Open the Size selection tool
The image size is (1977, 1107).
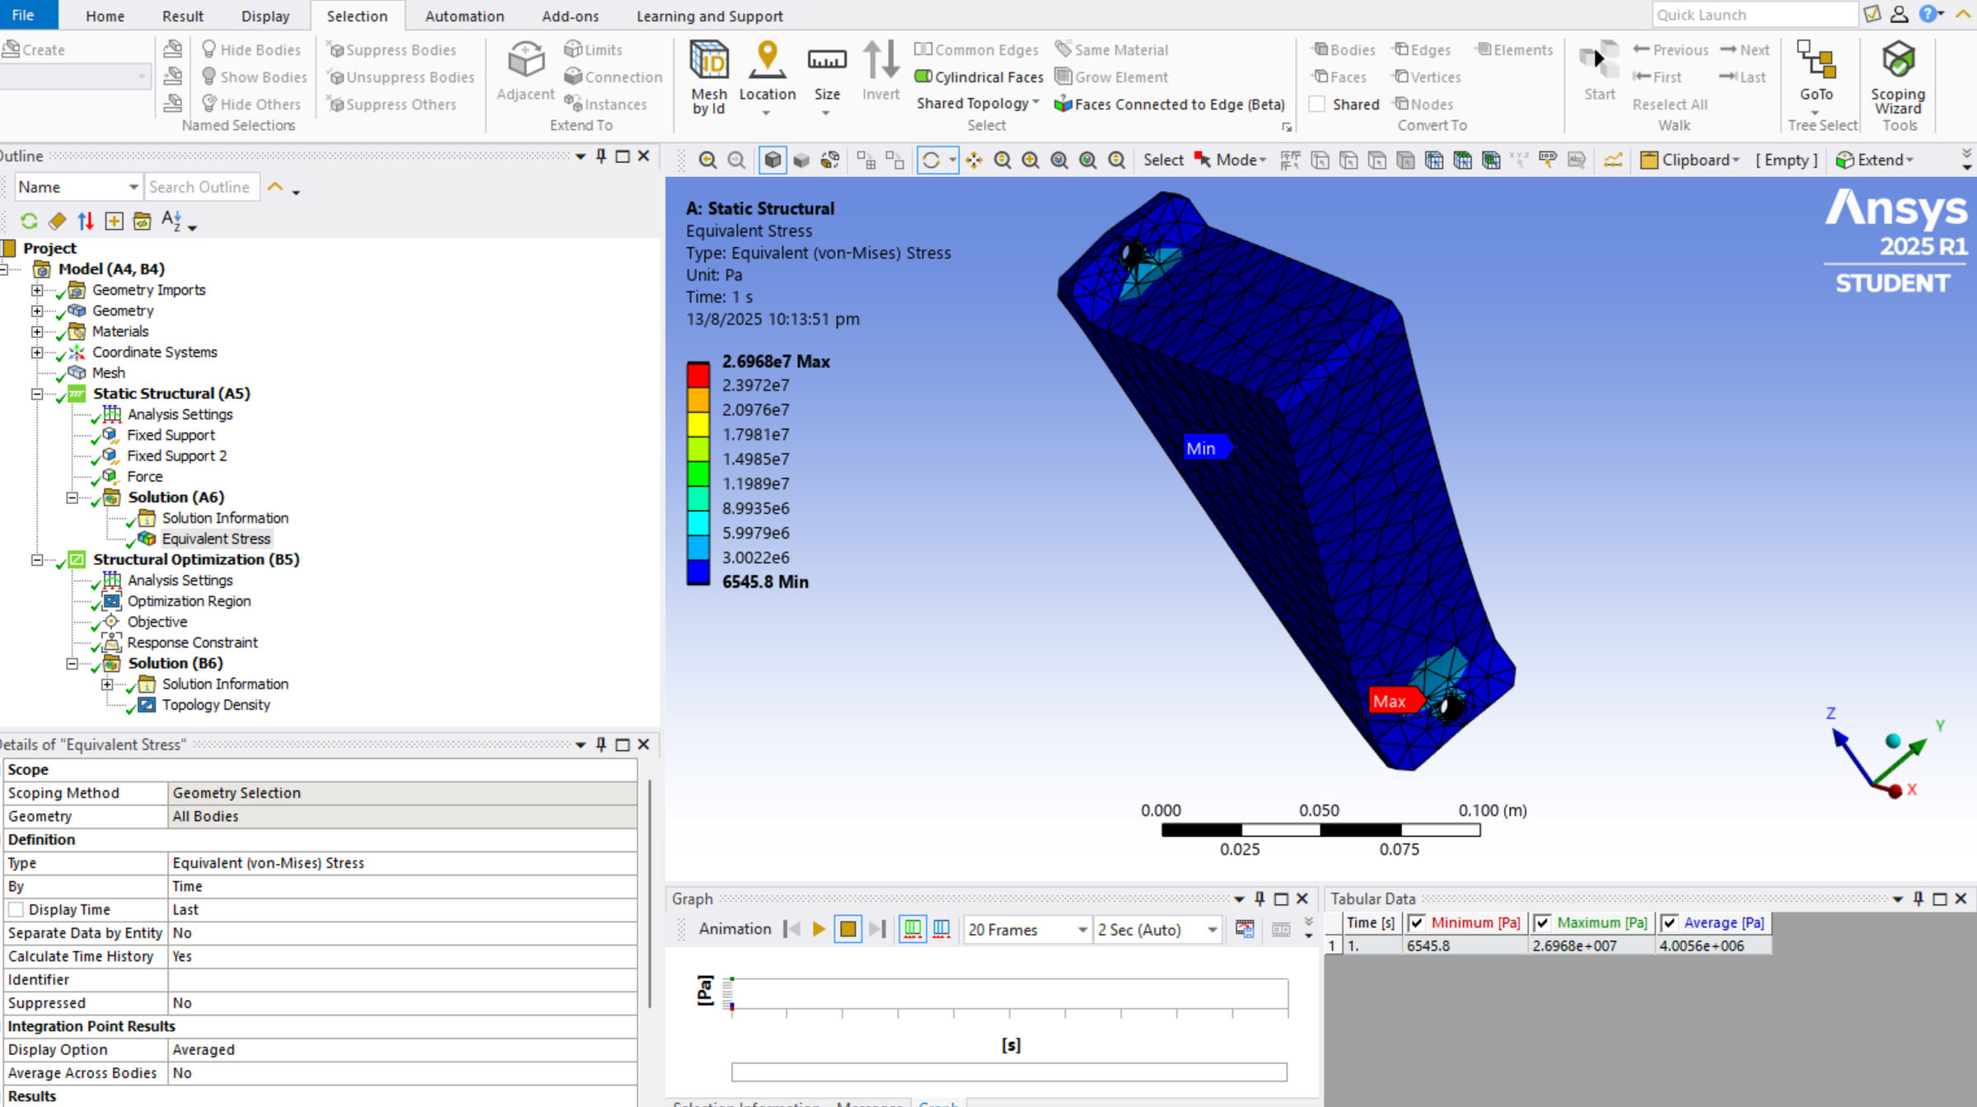826,74
